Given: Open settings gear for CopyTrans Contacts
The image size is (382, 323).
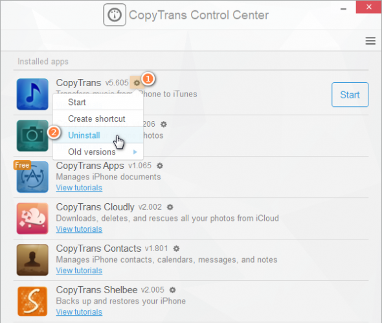Looking at the screenshot, I should point(176,249).
